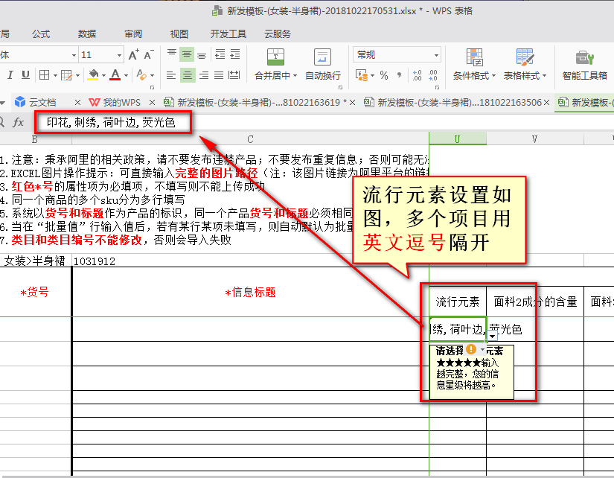Viewport: 614px width, 478px height.
Task: Open the Smart Toolbox
Action: [584, 58]
